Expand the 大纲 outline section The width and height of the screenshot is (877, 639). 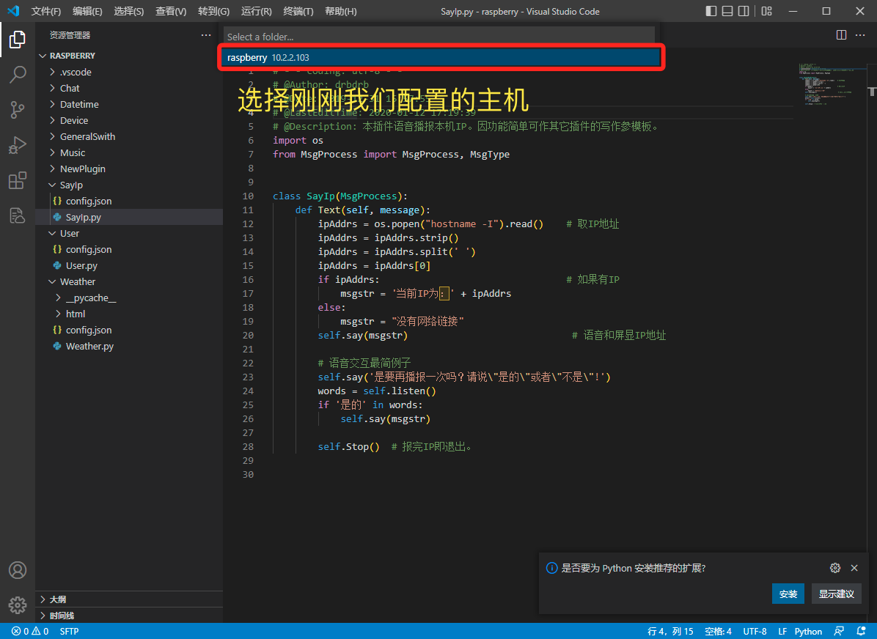(128, 599)
